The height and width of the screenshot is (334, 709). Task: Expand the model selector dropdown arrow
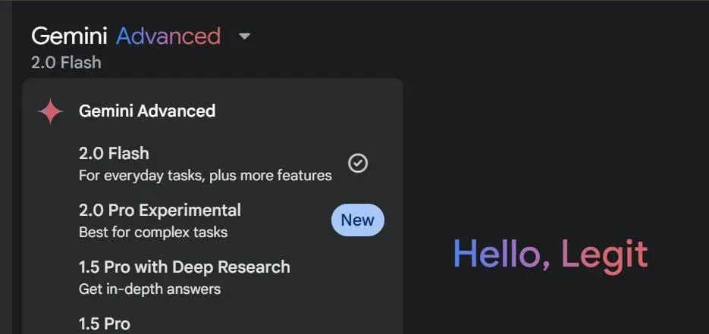point(244,36)
